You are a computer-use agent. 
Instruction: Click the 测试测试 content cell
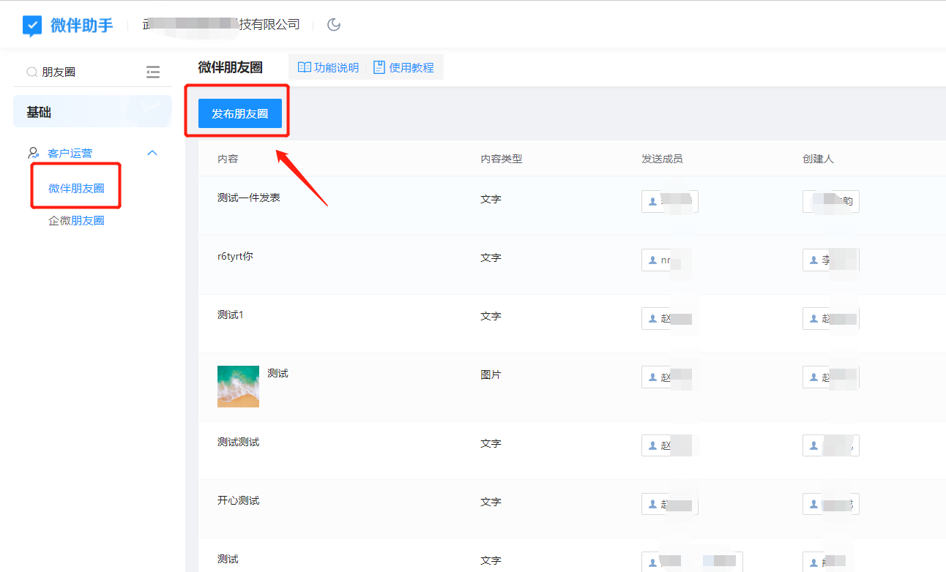[x=238, y=442]
